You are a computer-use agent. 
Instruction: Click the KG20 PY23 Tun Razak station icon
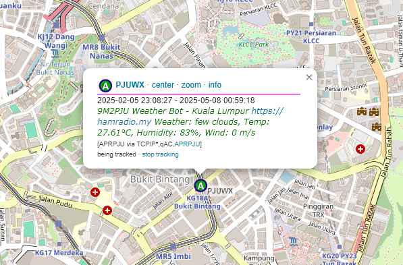point(340,247)
